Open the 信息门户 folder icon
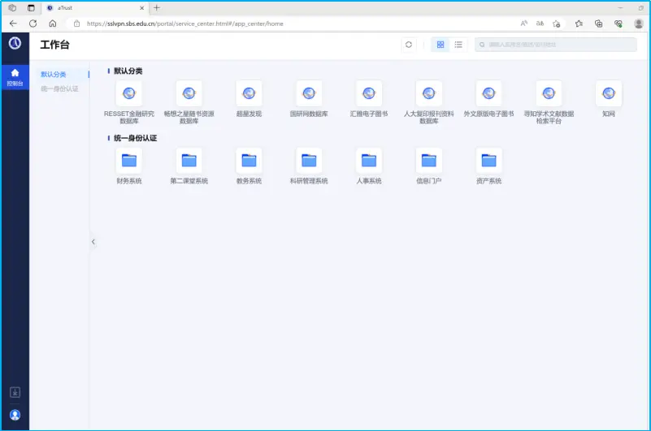Viewport: 651px width, 431px height. [x=429, y=161]
